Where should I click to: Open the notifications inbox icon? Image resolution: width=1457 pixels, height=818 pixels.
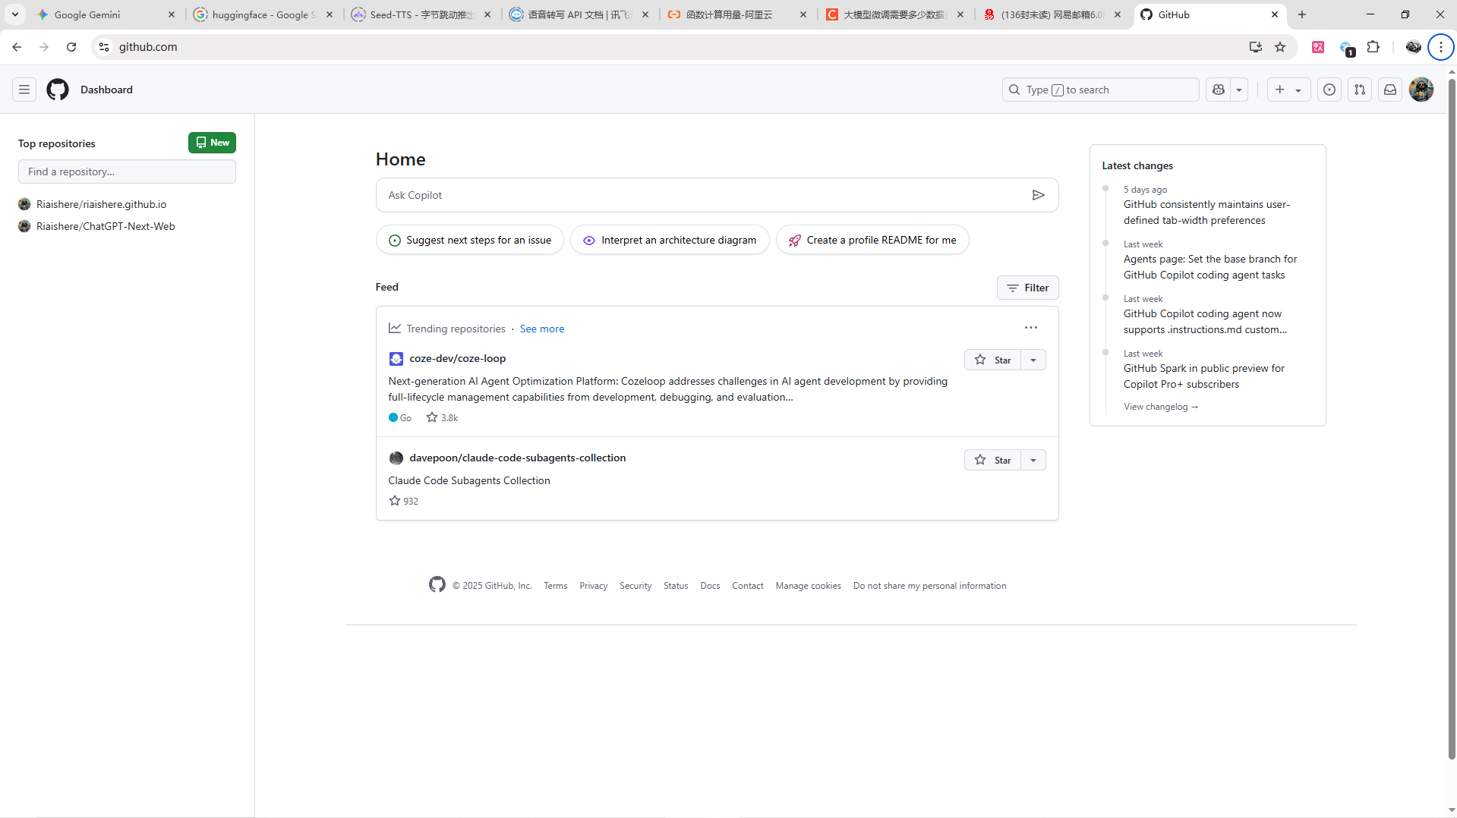coord(1390,90)
